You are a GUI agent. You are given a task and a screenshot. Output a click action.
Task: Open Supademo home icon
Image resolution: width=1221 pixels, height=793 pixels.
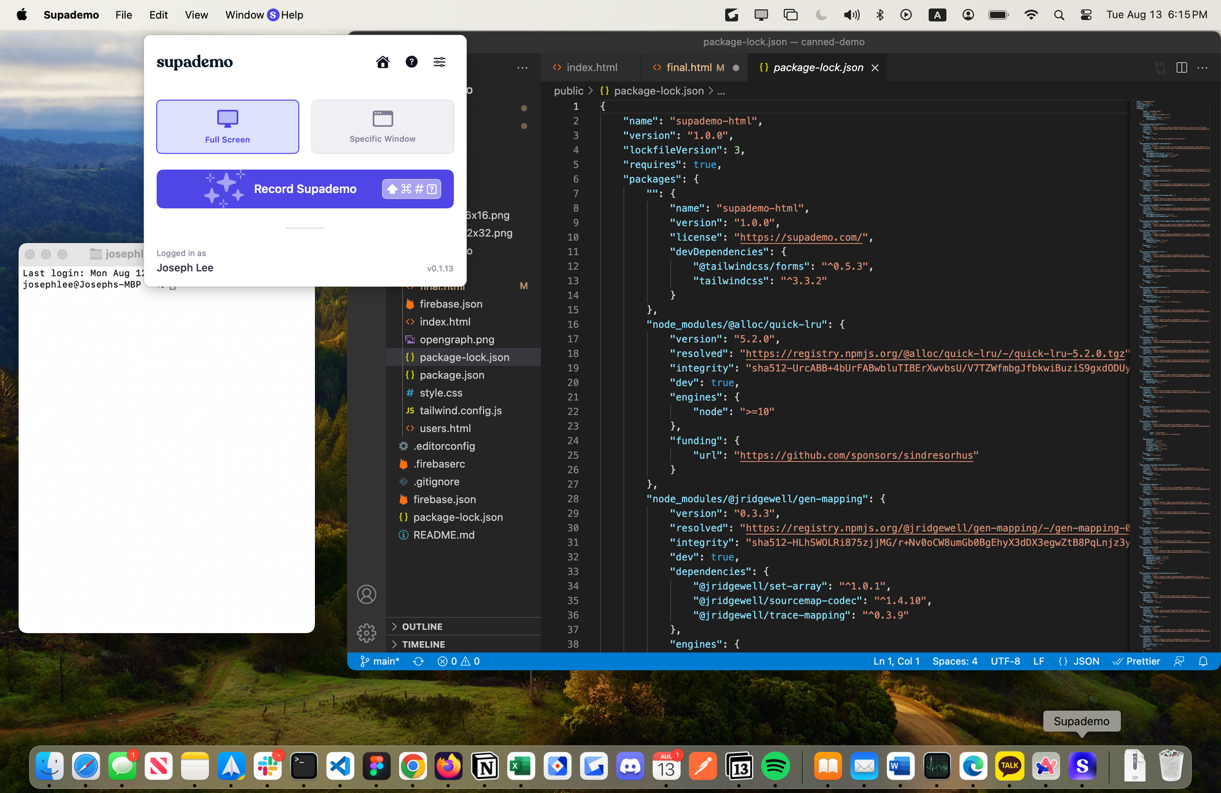(383, 62)
